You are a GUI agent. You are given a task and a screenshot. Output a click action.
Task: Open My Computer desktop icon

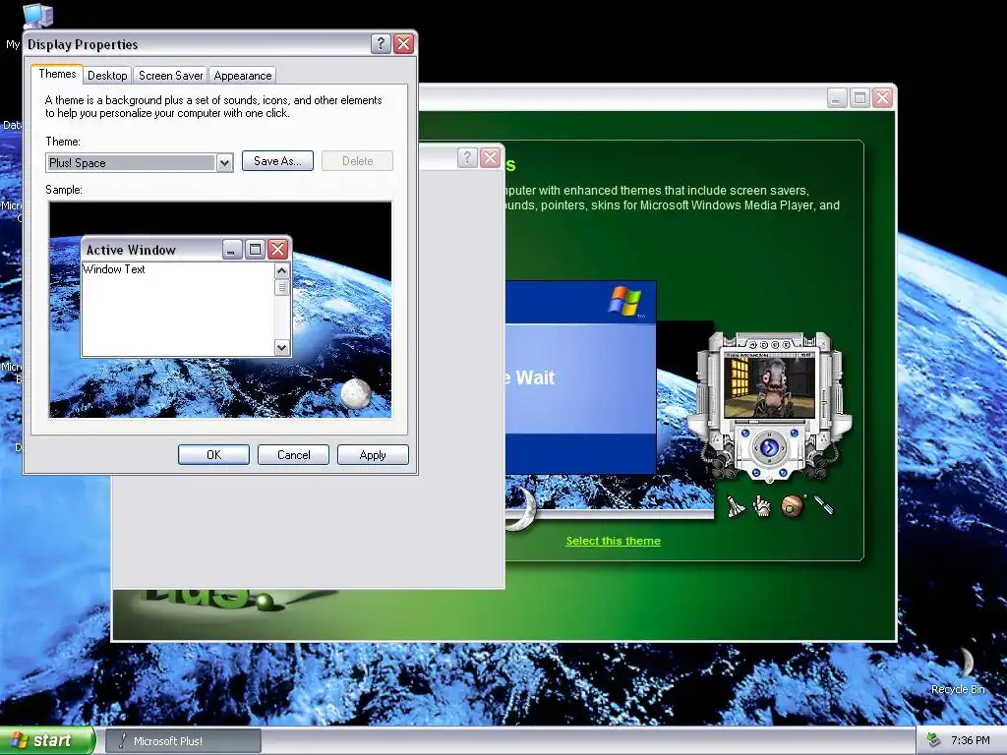tap(37, 16)
